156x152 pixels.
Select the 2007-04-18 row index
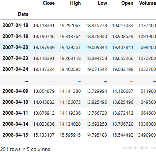tap(15, 25)
